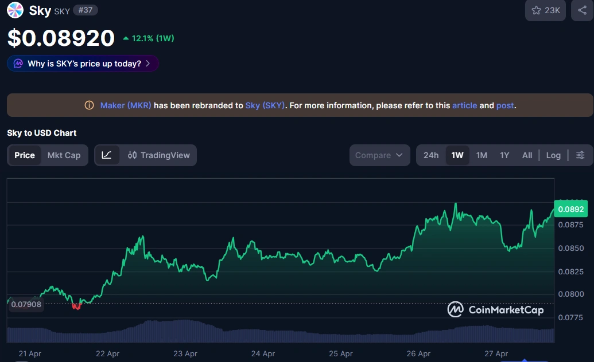Screen dimensions: 594x362
Task: Open the Maker (MKR) link
Action: point(126,105)
